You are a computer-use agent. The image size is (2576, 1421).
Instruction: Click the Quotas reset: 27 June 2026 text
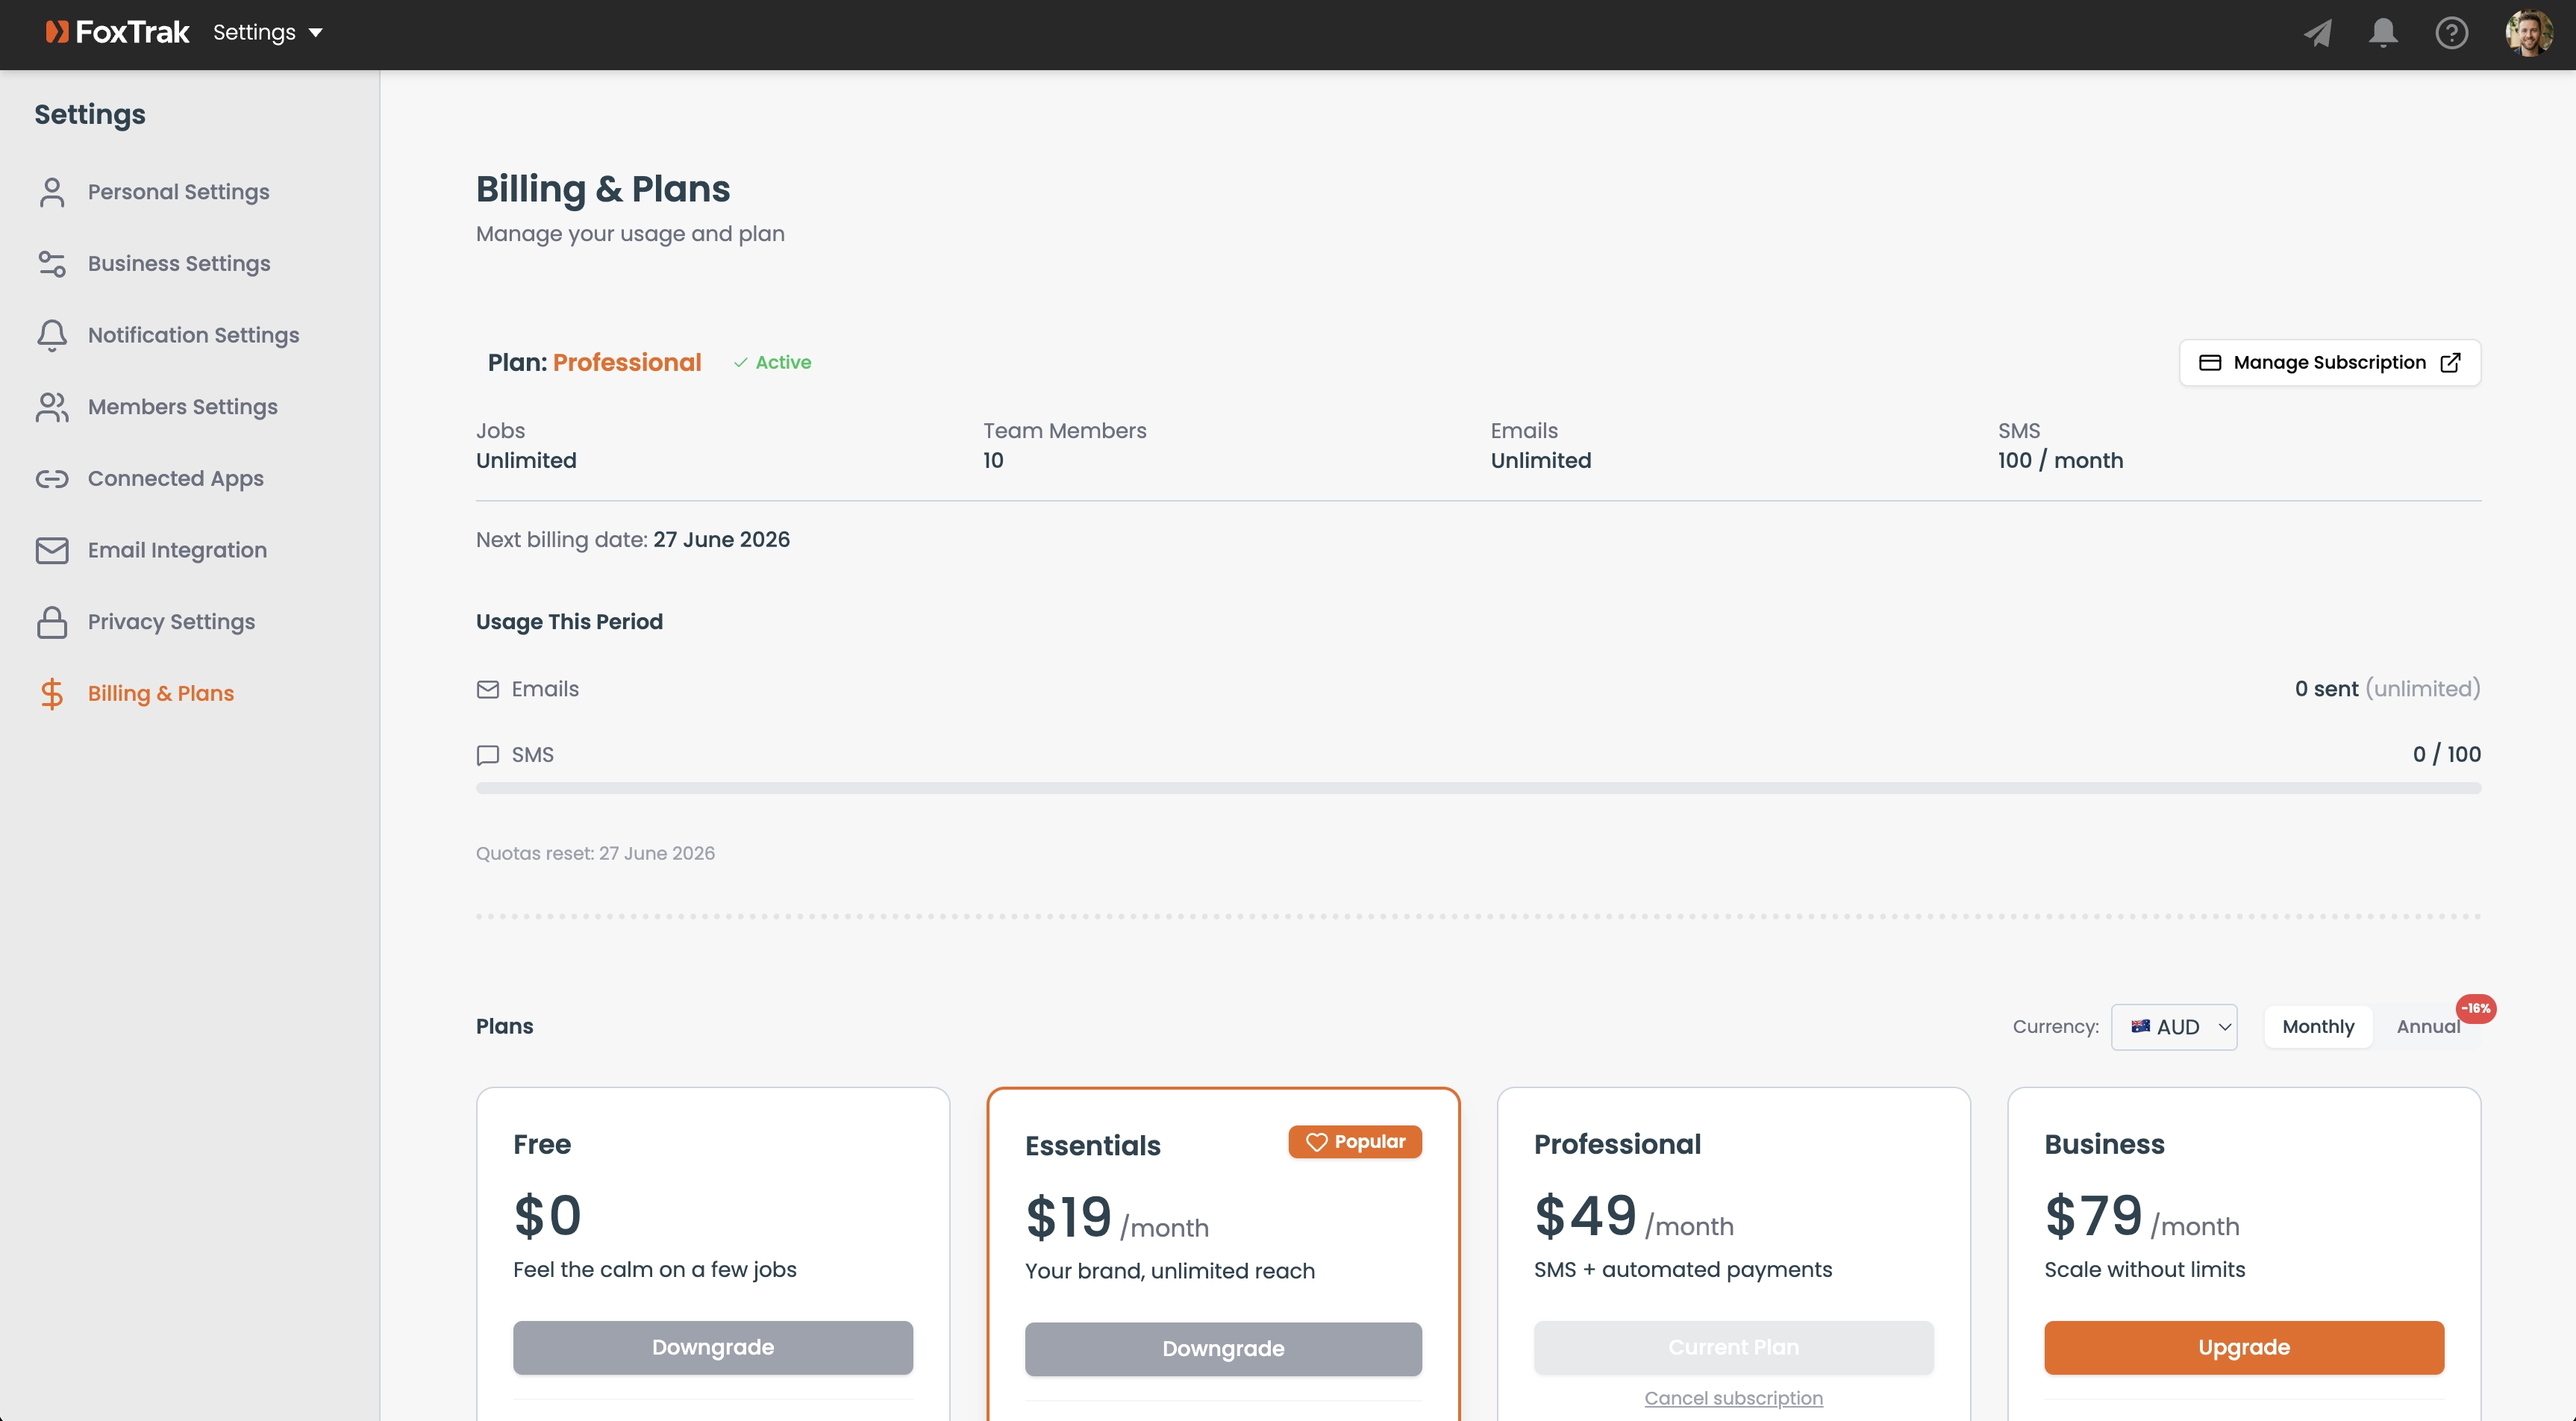pos(595,853)
